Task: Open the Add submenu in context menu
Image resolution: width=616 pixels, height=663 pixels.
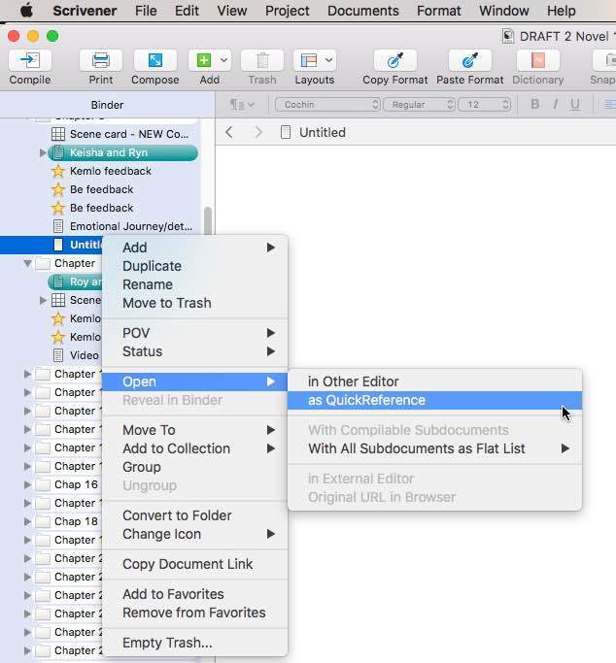Action: 195,248
